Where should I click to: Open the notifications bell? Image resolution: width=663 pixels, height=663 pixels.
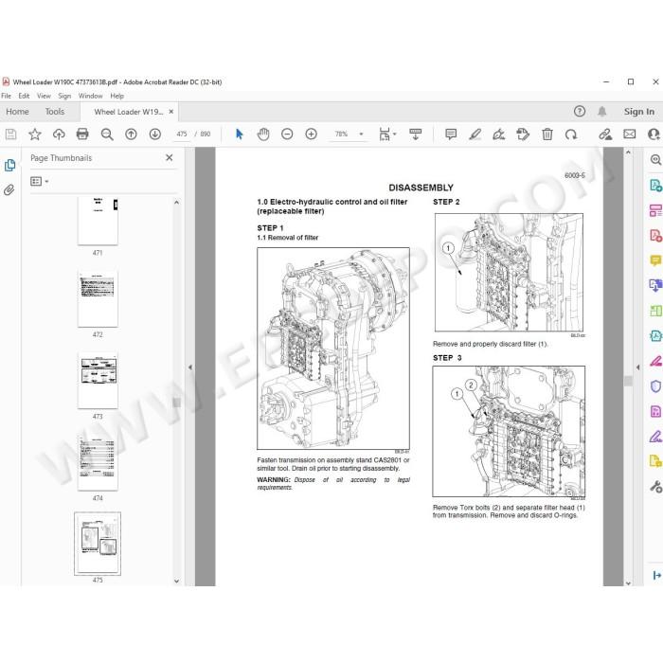click(x=602, y=111)
